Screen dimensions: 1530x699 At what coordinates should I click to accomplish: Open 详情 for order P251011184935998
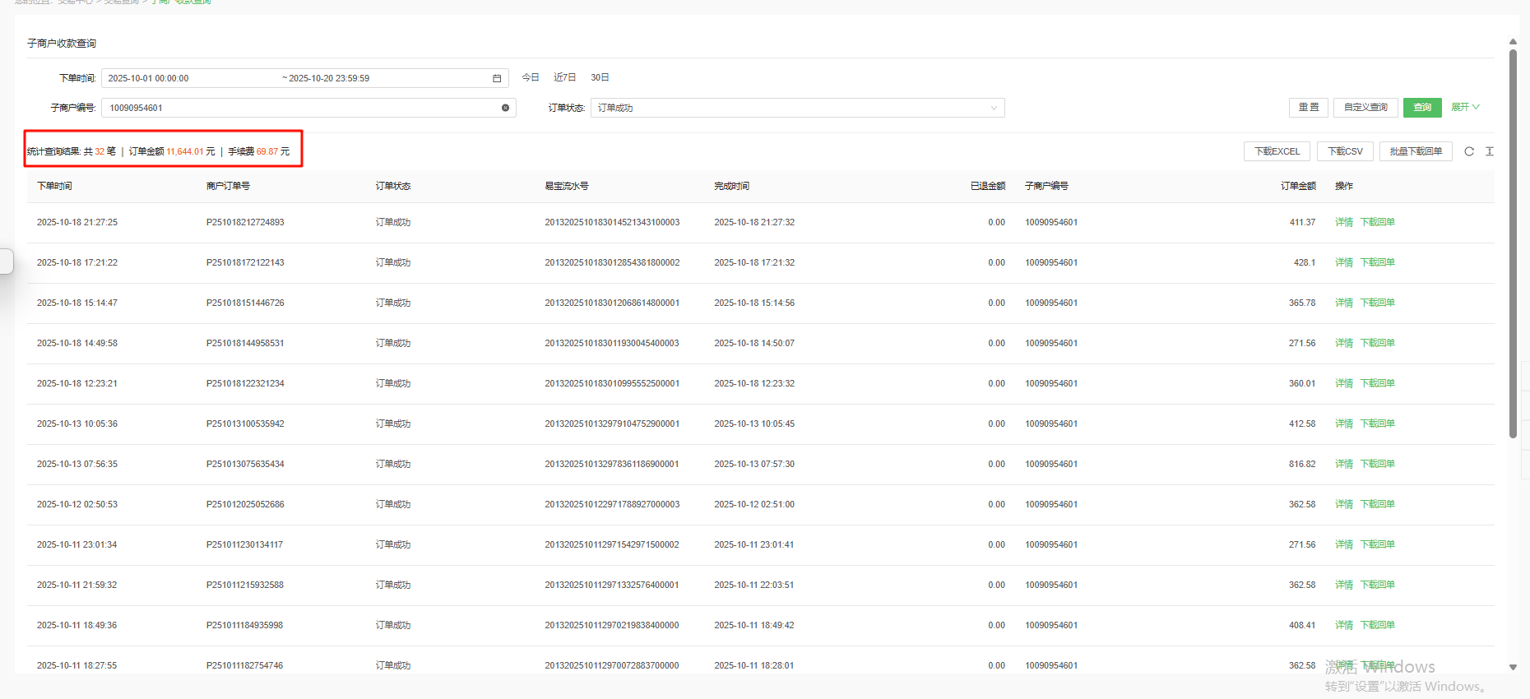coord(1344,625)
